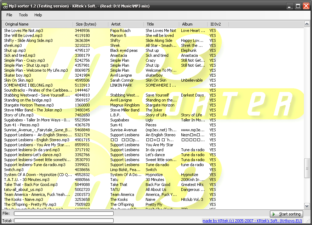The image size is (312, 225).
Task: Click the Elephunk album cell
Action: pos(189,50)
